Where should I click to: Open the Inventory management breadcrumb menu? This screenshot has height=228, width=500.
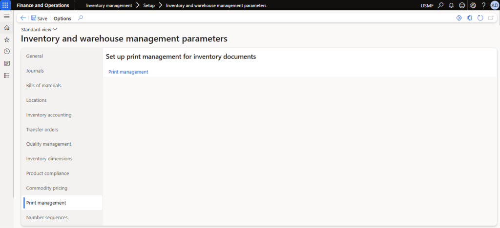[109, 5]
